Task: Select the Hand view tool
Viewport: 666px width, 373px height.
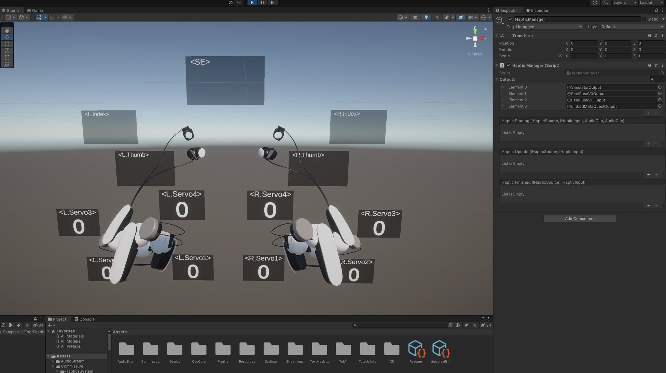Action: click(x=7, y=30)
